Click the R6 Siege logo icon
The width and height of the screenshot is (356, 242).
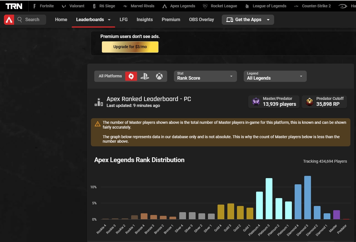95,6
